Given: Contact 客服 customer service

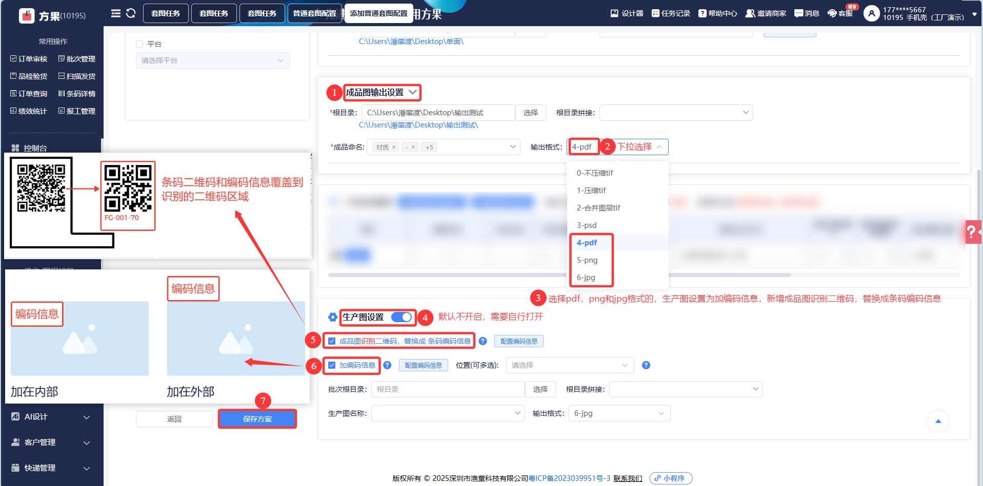Looking at the screenshot, I should coord(840,13).
